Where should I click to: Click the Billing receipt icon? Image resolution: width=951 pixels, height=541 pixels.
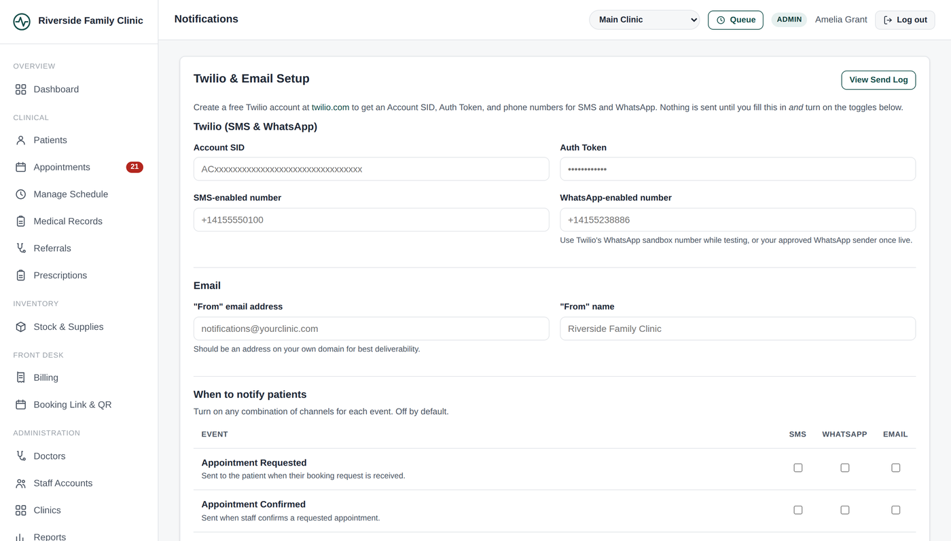(x=20, y=377)
